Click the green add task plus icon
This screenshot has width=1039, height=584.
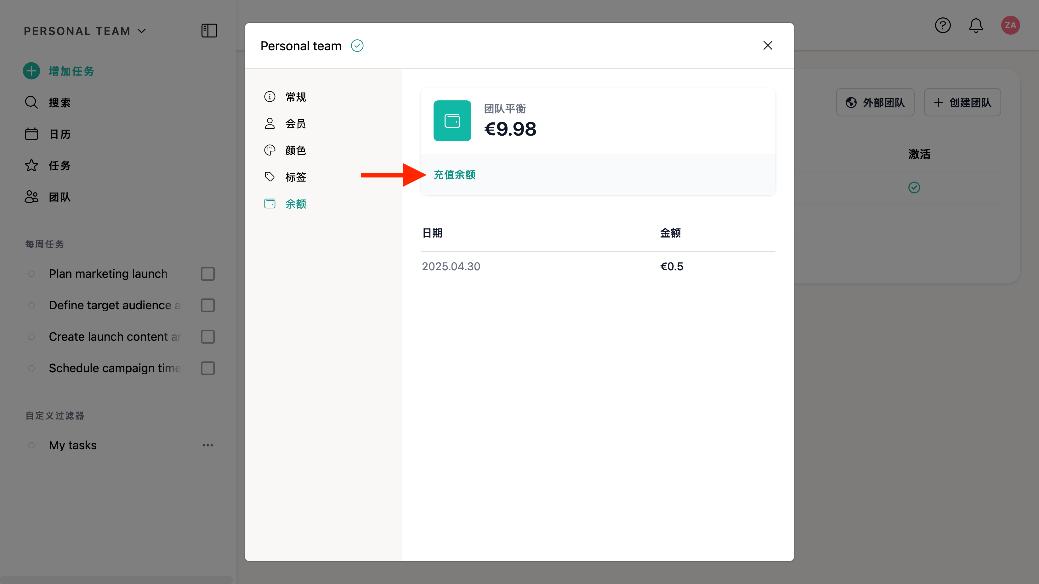(31, 71)
